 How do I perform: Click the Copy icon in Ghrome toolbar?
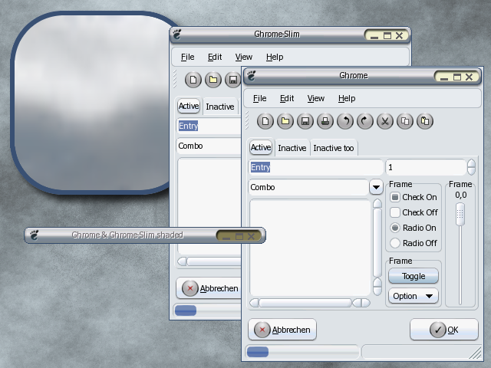(405, 121)
